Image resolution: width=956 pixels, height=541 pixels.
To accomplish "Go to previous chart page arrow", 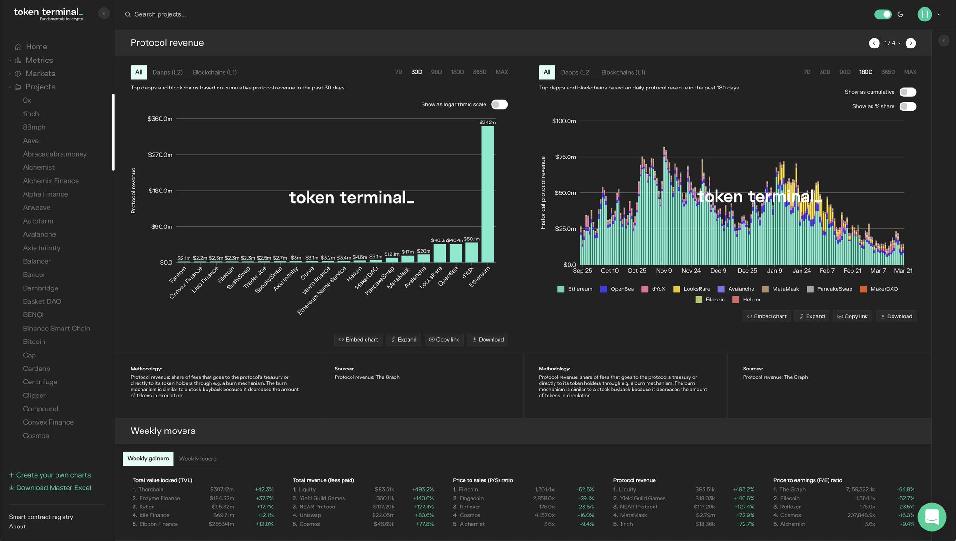I will 874,43.
